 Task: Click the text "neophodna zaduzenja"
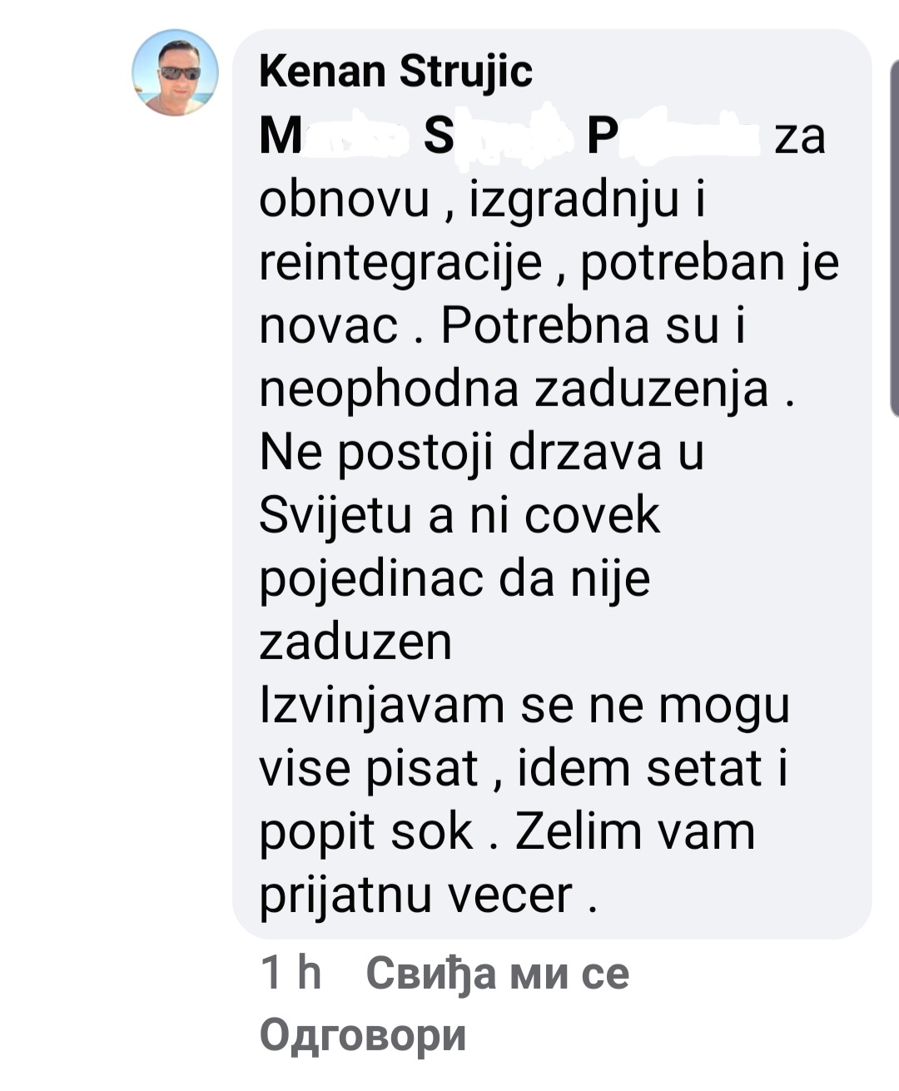[x=514, y=391]
